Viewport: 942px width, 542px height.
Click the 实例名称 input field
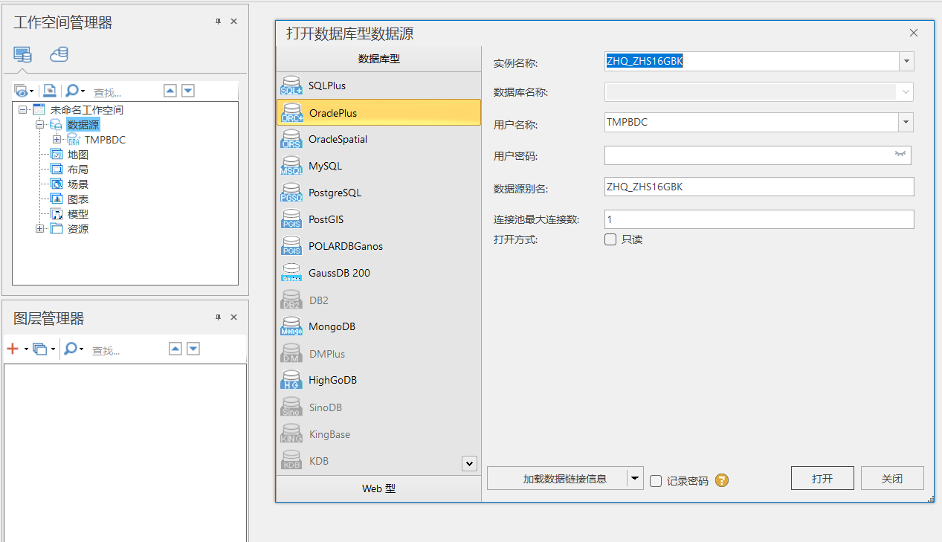[752, 61]
